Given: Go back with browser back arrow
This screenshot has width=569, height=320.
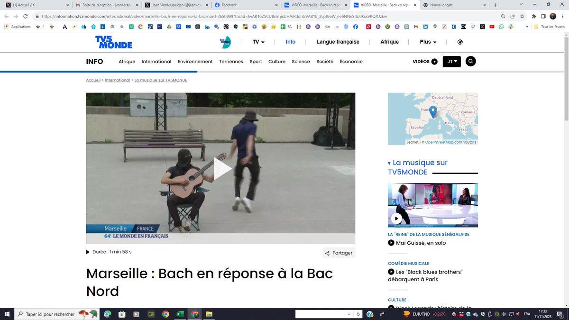Looking at the screenshot, I should point(7,16).
